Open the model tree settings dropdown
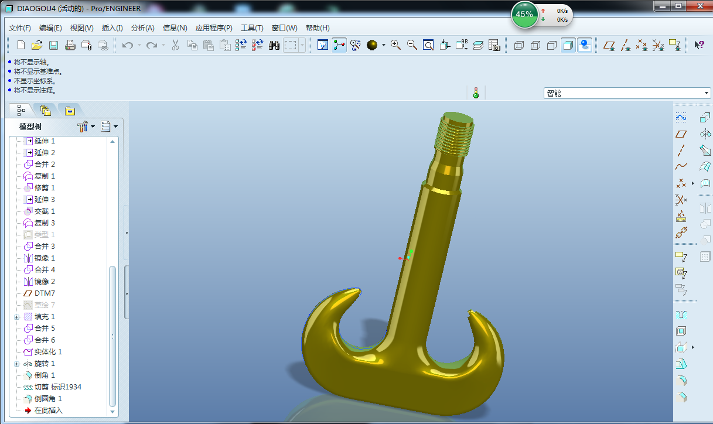Viewport: 713px width, 424px height. coord(86,126)
